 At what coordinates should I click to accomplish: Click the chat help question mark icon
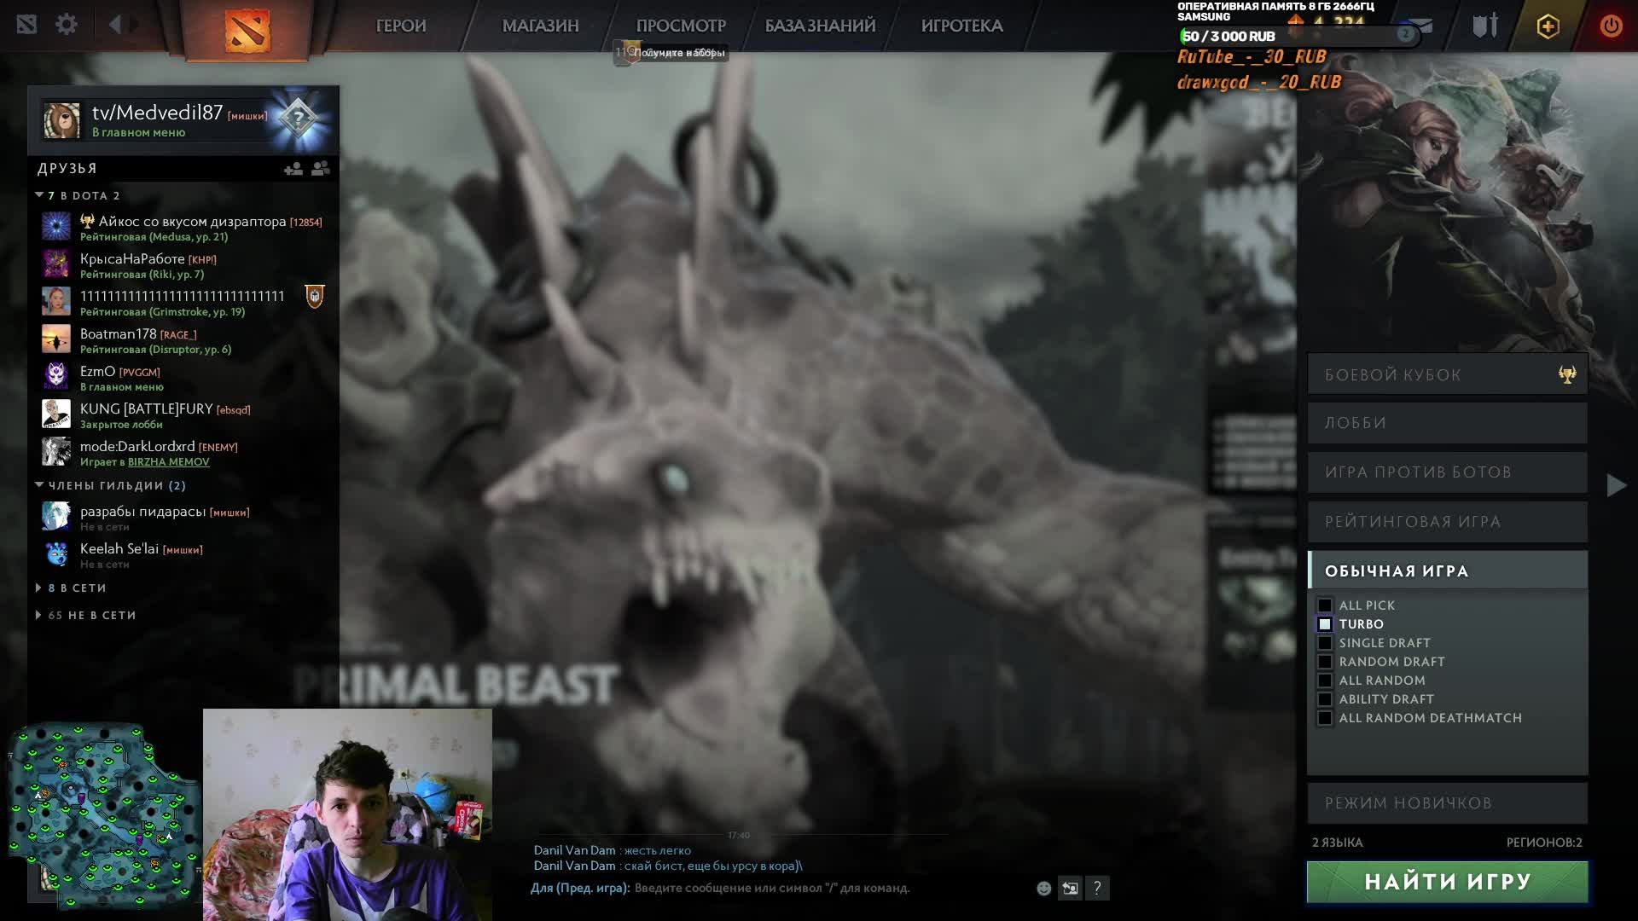pos(1097,889)
